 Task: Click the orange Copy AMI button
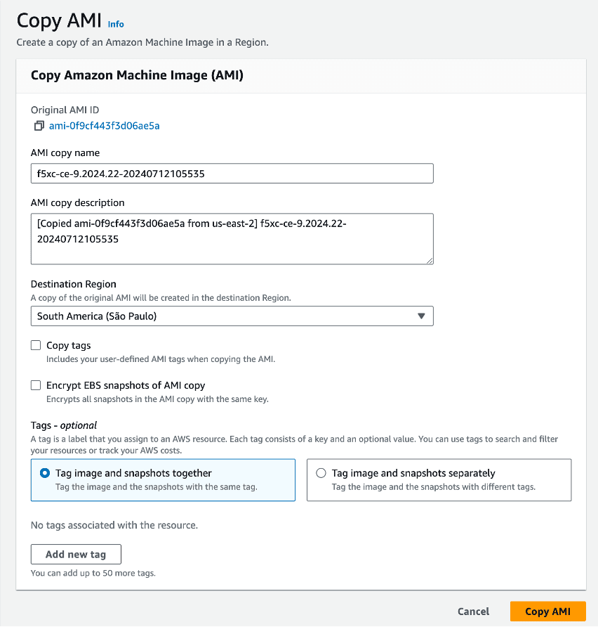[x=547, y=612]
